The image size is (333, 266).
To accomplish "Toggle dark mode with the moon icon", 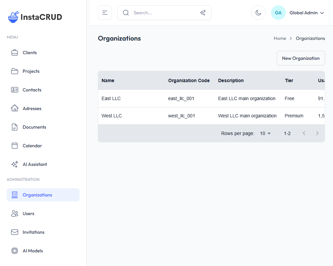I will pos(258,12).
